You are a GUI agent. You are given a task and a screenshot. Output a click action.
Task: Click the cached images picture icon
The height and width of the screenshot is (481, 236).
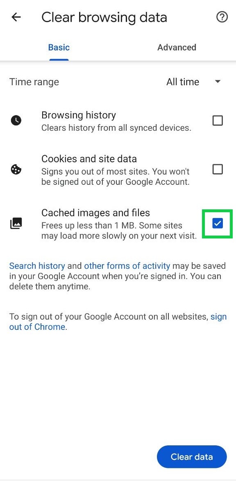click(x=16, y=224)
